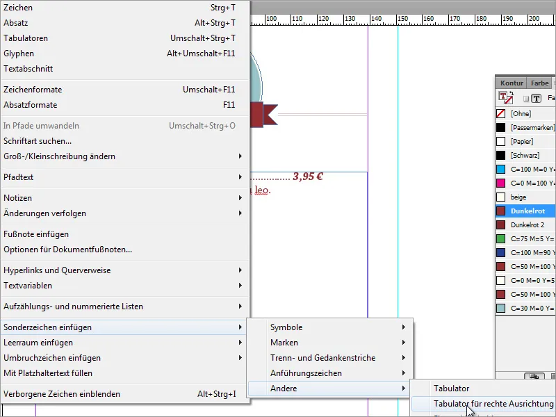
Task: Select the magenta C=0 M=100 swatch
Action: (525, 183)
